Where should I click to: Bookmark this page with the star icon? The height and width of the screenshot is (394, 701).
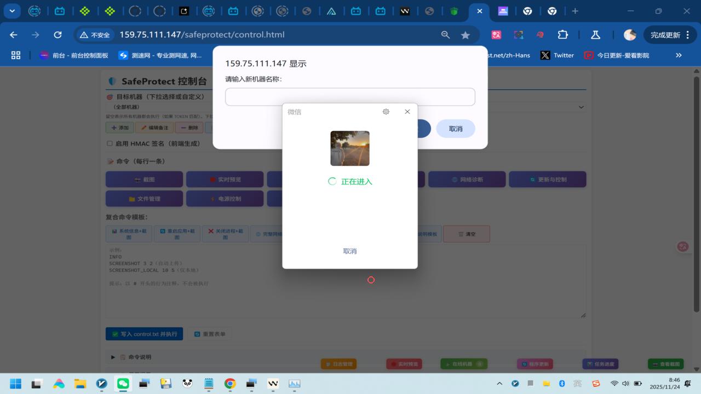[x=466, y=35]
